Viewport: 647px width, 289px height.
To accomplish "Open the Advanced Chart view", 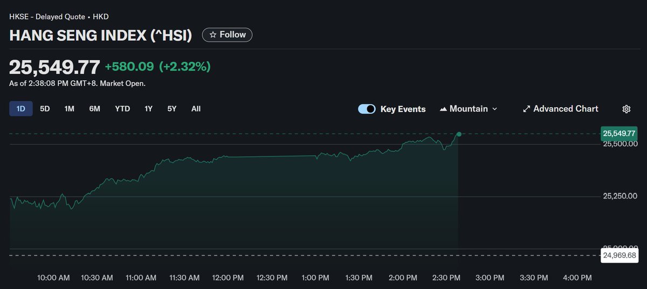I will [560, 109].
